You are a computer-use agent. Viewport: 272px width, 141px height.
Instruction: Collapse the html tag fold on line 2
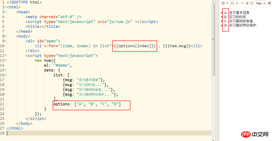pyautogui.click(x=5, y=7)
